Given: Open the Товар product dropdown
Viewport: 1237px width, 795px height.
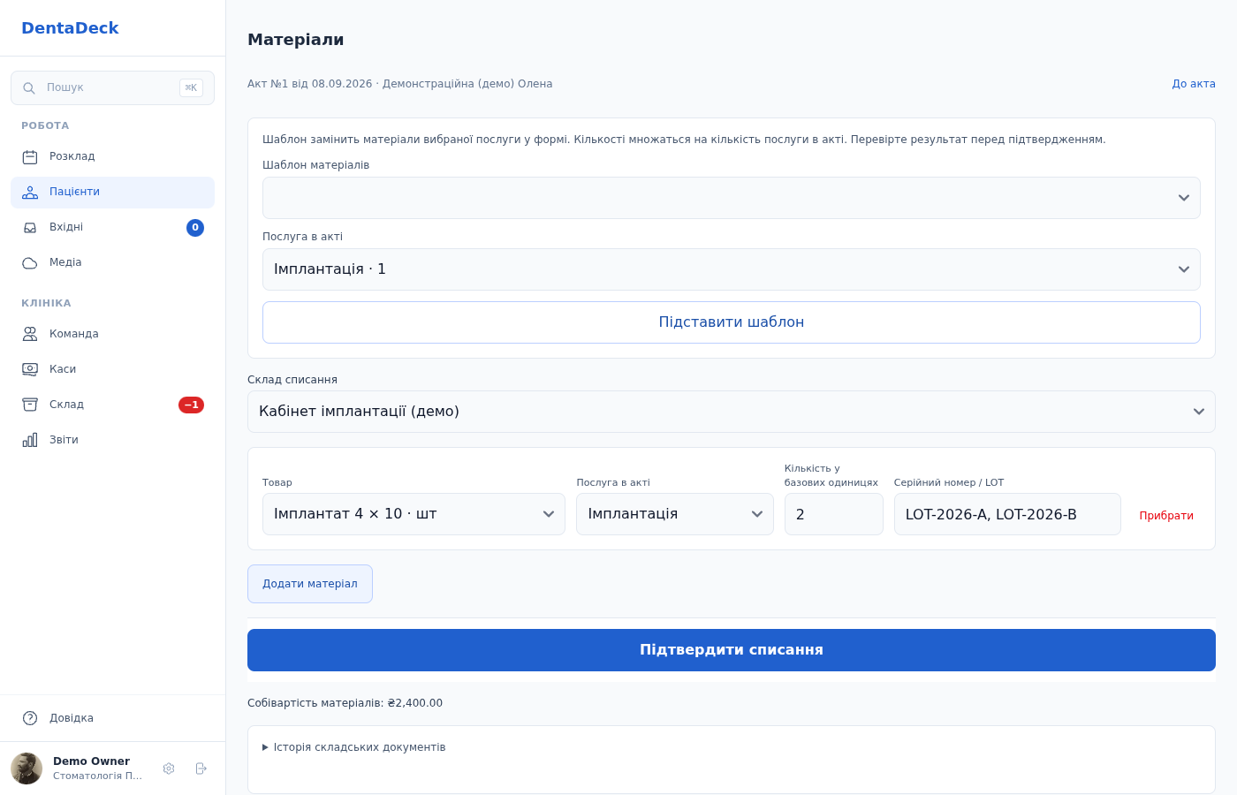Looking at the screenshot, I should tap(414, 514).
